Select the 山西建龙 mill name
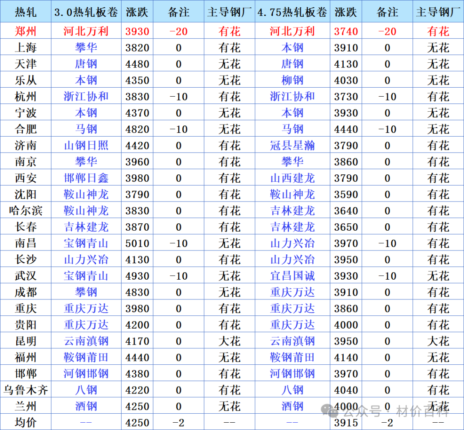This screenshot has height=430, width=464. click(x=293, y=177)
